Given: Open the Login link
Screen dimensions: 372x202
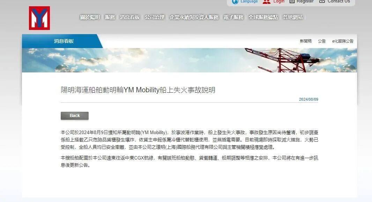Looking at the screenshot, I should tap(279, 1).
